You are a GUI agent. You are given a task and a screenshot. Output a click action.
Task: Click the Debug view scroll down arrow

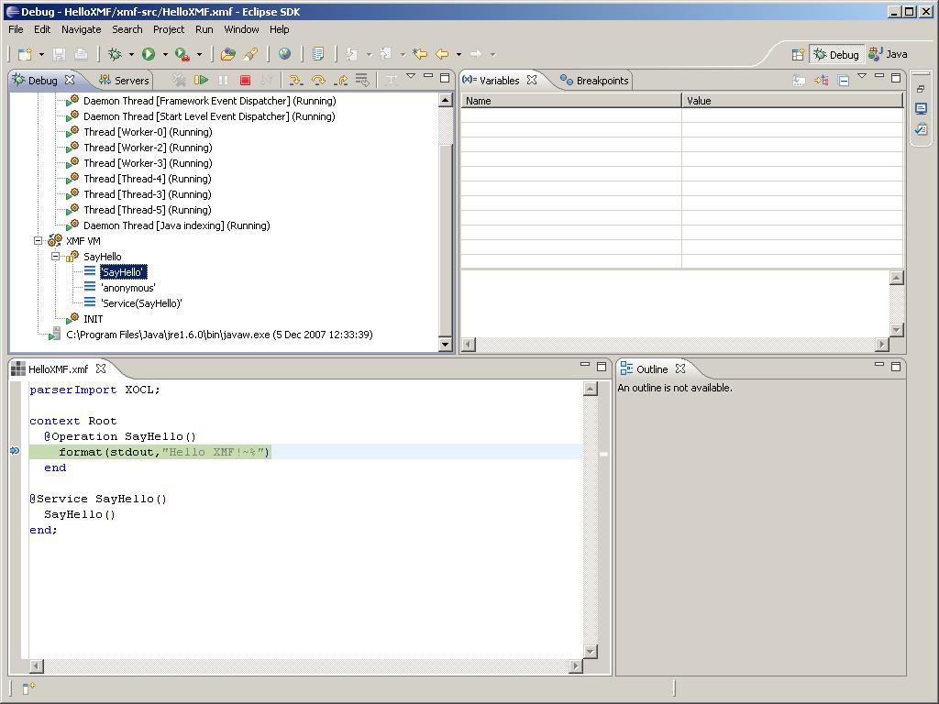click(445, 345)
